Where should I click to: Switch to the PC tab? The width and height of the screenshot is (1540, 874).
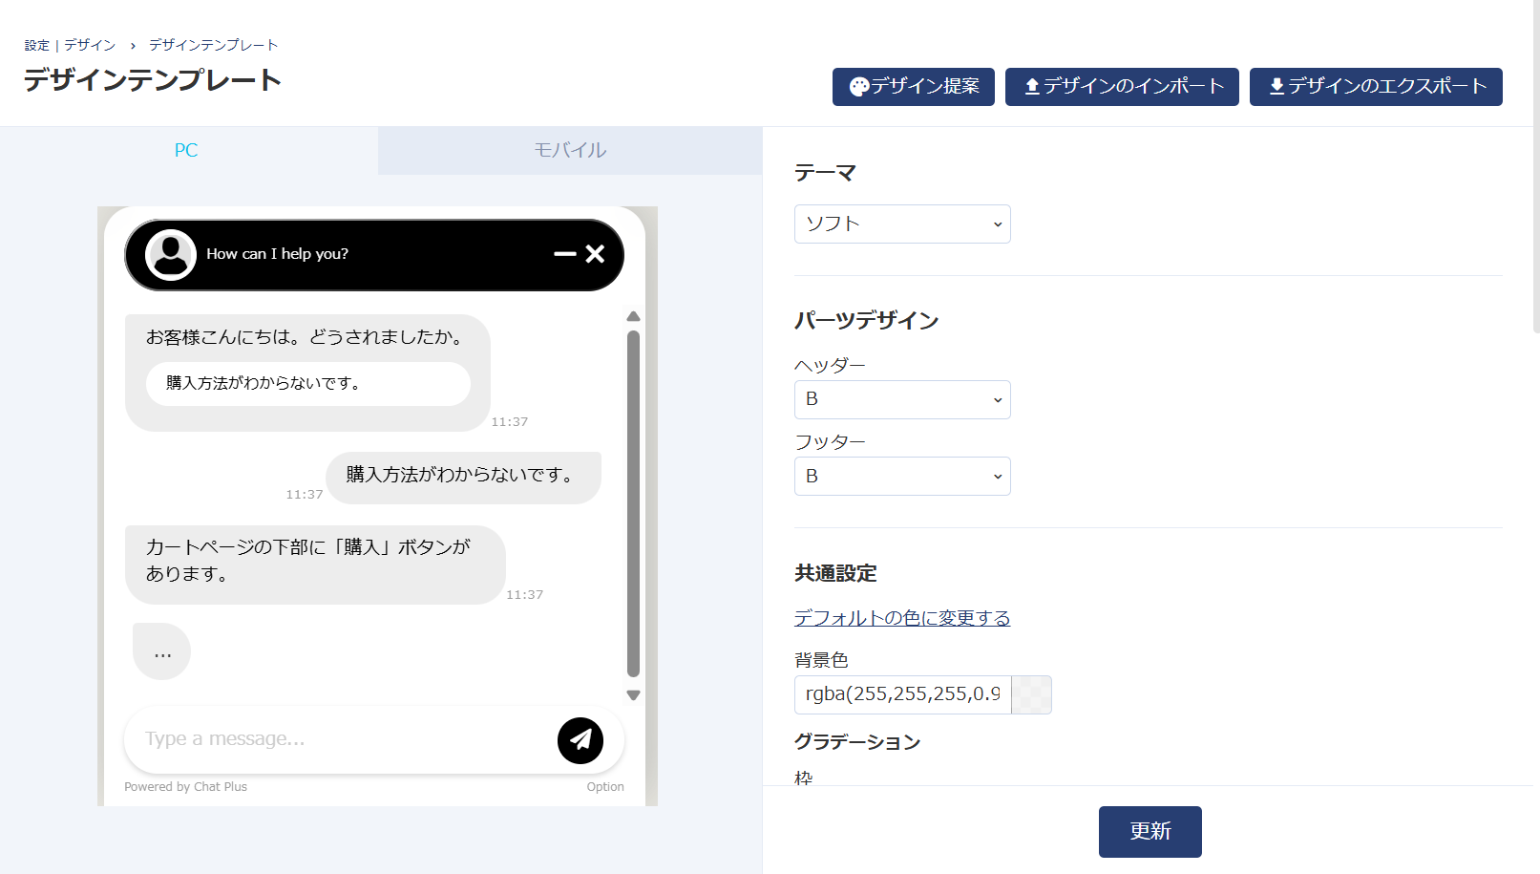(x=189, y=151)
